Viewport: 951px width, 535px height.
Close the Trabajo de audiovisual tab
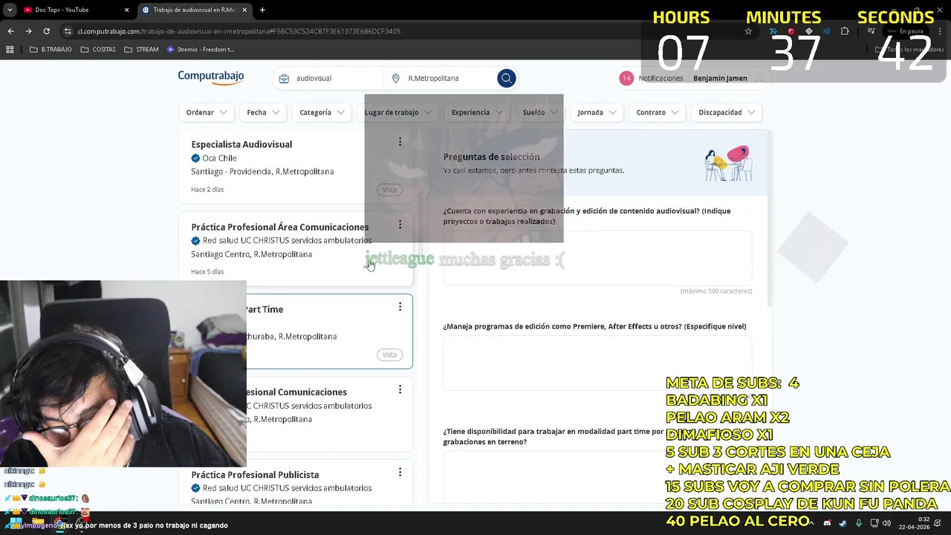click(x=245, y=10)
